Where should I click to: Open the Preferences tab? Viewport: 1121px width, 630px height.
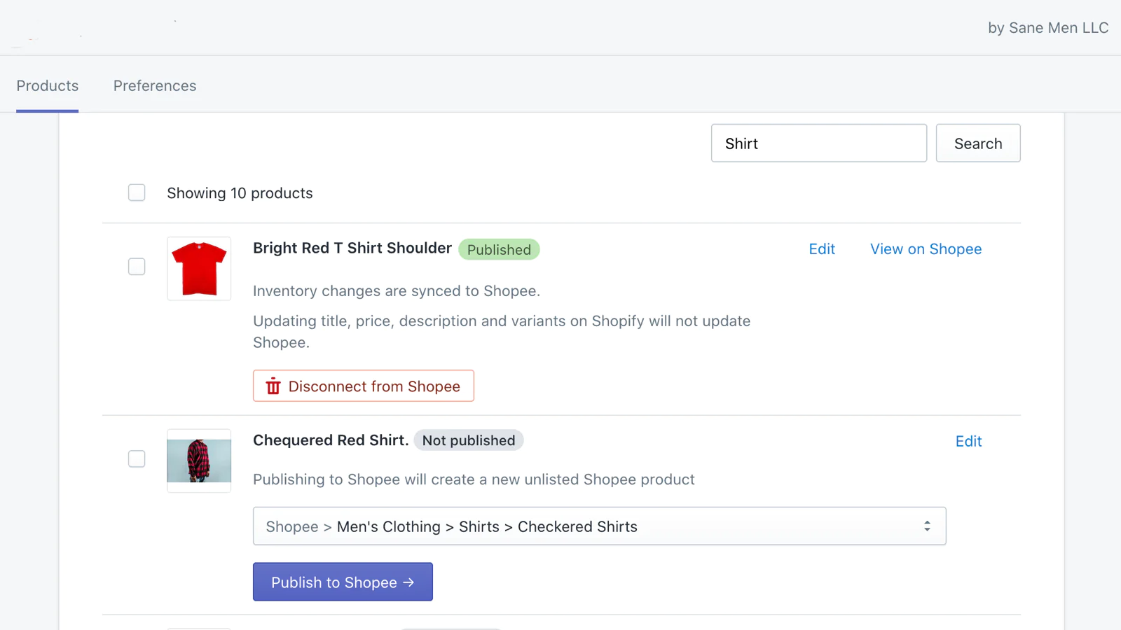click(x=155, y=86)
